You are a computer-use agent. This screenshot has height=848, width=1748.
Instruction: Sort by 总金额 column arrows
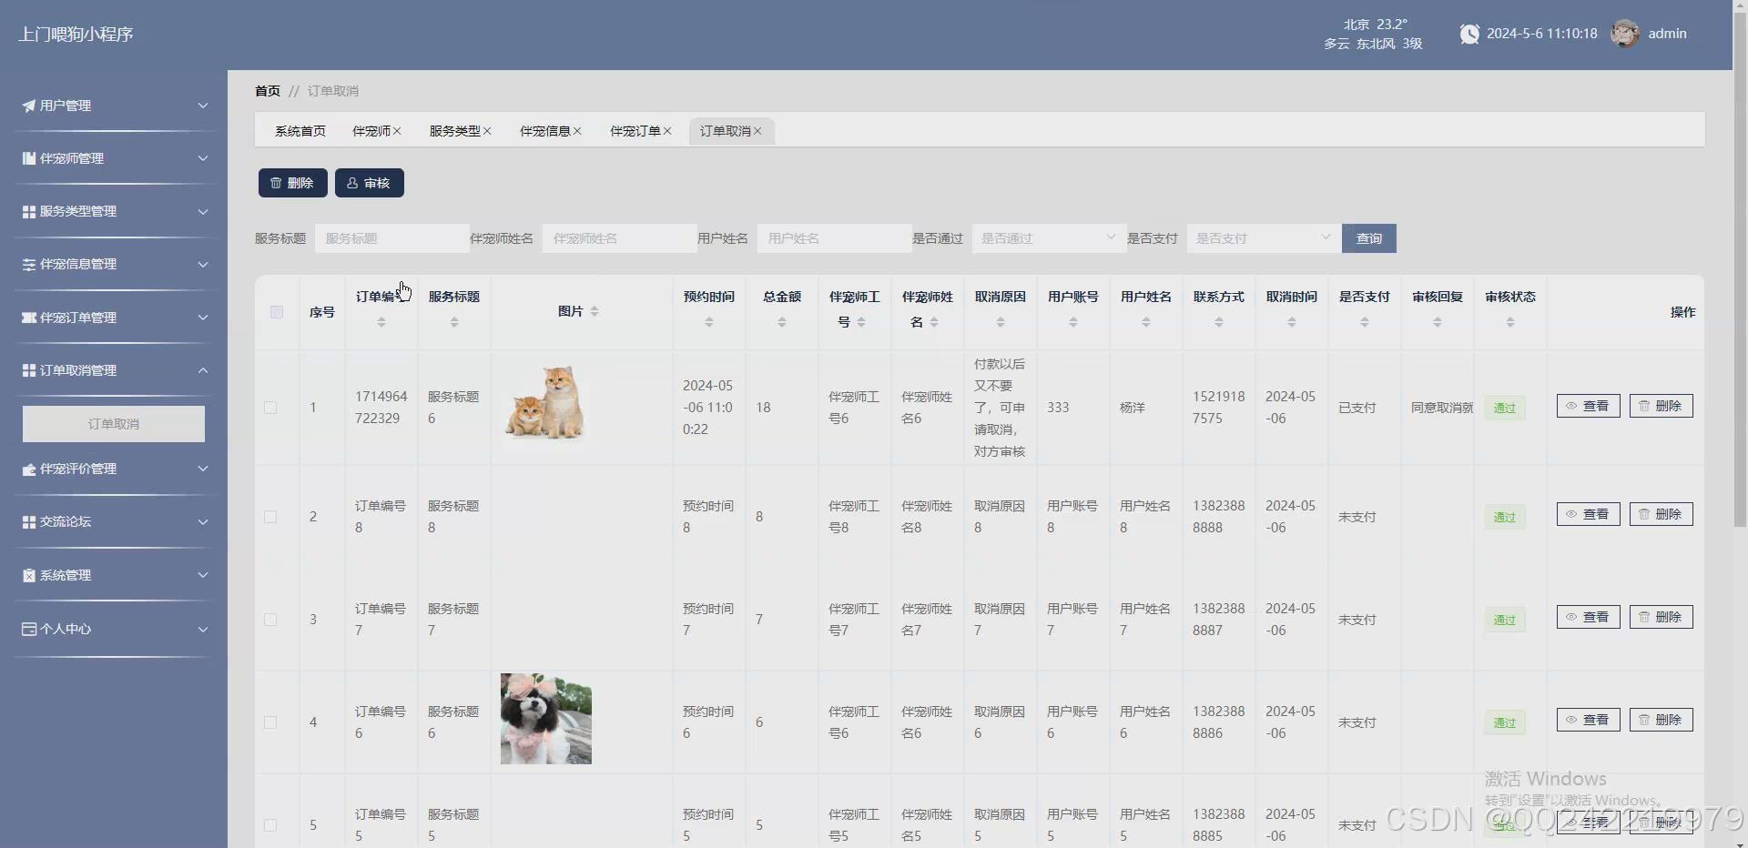[x=782, y=322]
